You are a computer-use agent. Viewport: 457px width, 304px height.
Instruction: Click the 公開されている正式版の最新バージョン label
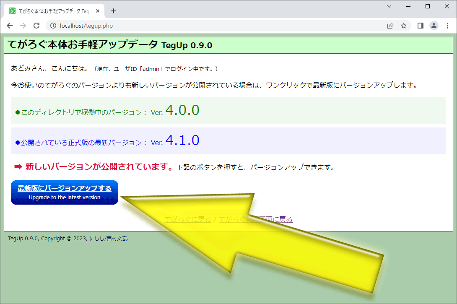click(x=81, y=143)
